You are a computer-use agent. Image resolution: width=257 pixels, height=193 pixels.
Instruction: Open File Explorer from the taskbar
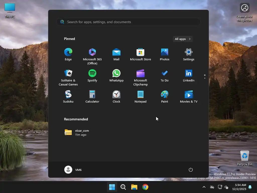[x=134, y=187]
